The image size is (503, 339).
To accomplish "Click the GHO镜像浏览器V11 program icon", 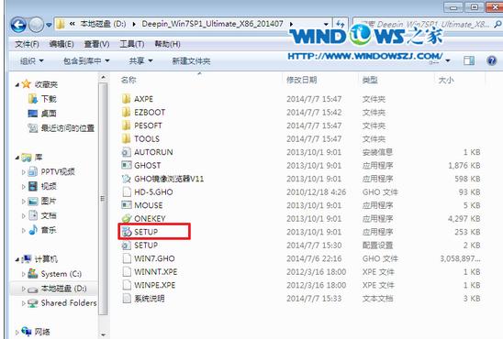I will coord(127,179).
